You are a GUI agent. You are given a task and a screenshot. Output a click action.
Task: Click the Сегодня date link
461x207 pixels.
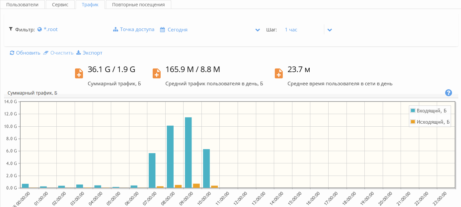pyautogui.click(x=177, y=30)
